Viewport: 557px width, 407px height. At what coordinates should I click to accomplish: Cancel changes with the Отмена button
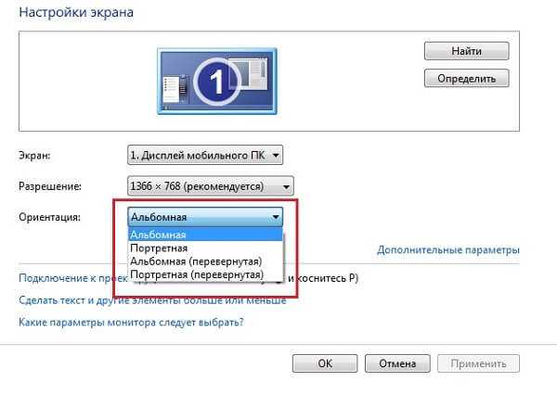pyautogui.click(x=397, y=363)
